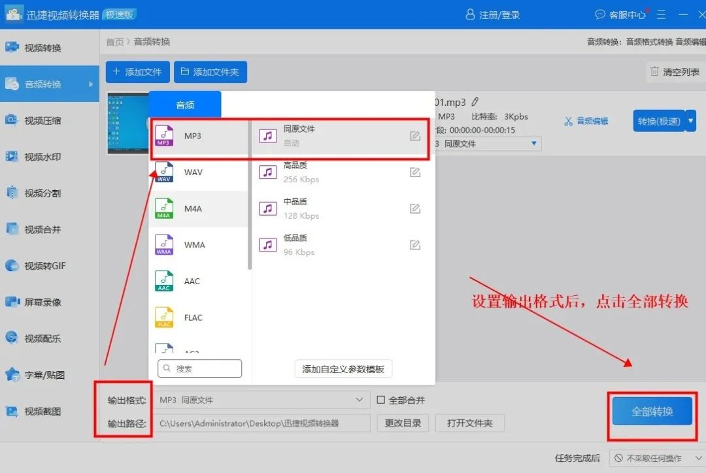
Task: Edit the 高品质 preset parameters
Action: pyautogui.click(x=414, y=172)
